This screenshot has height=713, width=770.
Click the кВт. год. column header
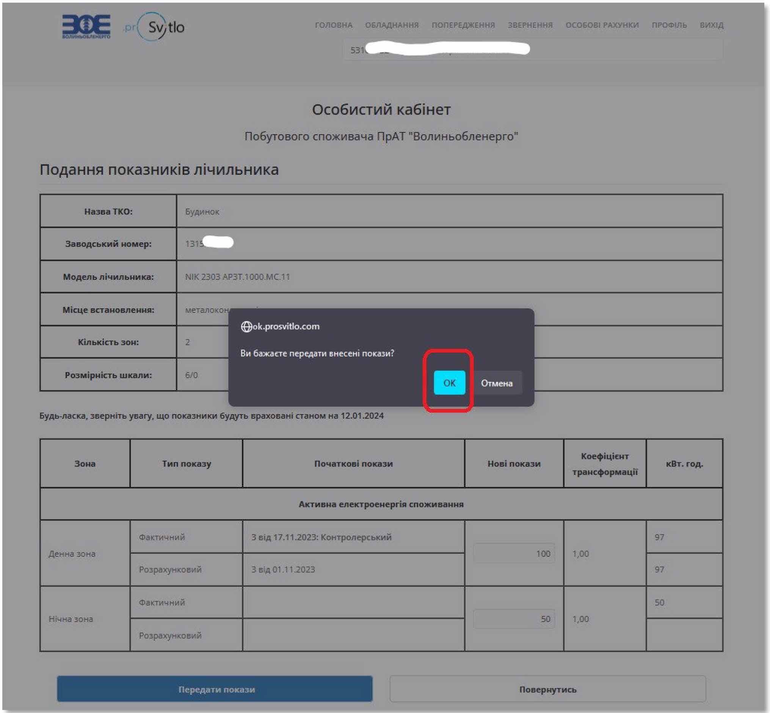pos(684,463)
